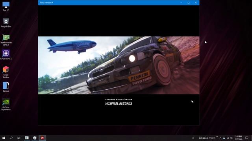Open the Windows Start menu
Screen dimensions: 252x141
pos(4,138)
